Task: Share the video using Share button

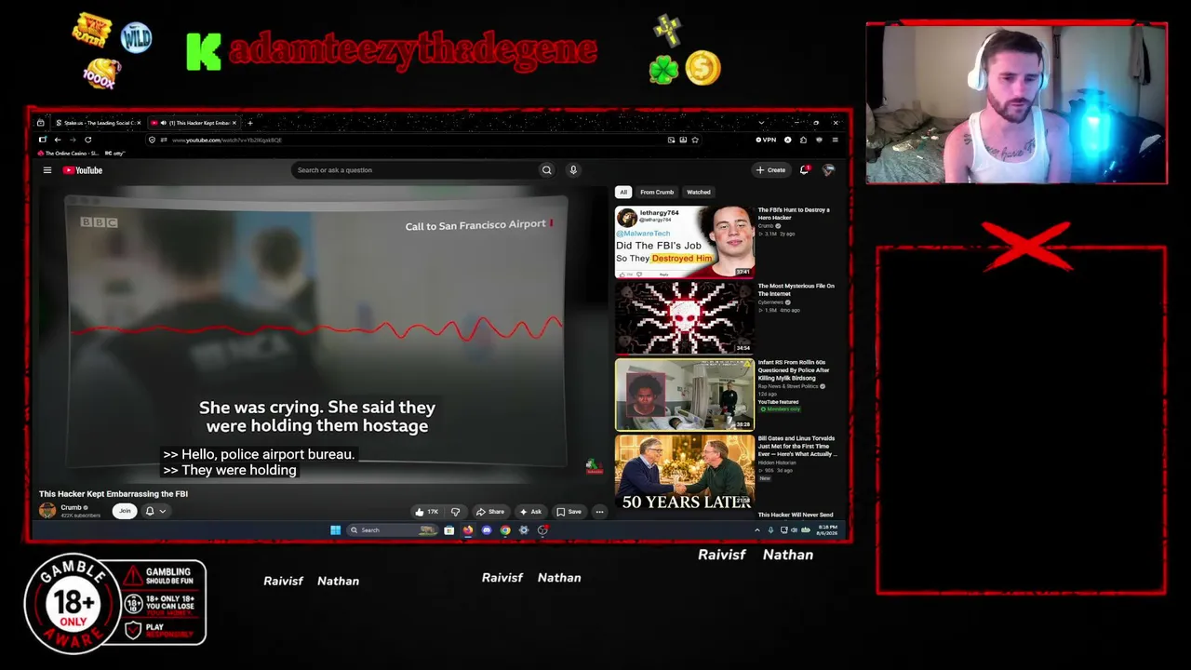Action: [490, 512]
